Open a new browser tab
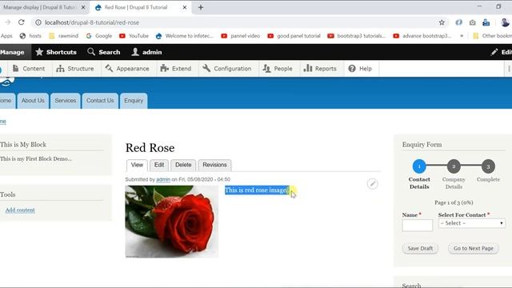Screen dimensions: 512x288 [x=201, y=7]
